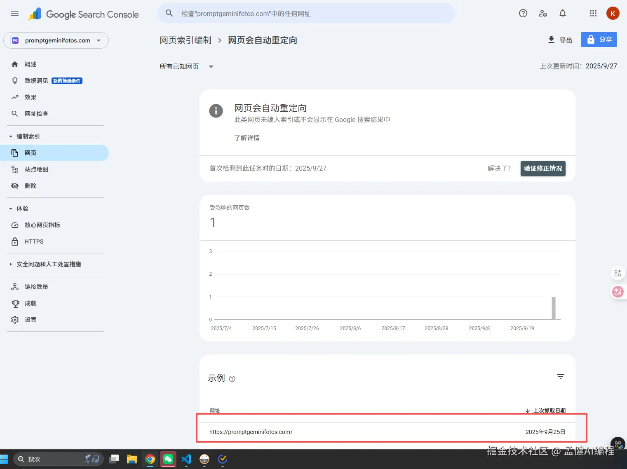Click the 验证修正情况 validate fix button
627x469 pixels.
543,168
